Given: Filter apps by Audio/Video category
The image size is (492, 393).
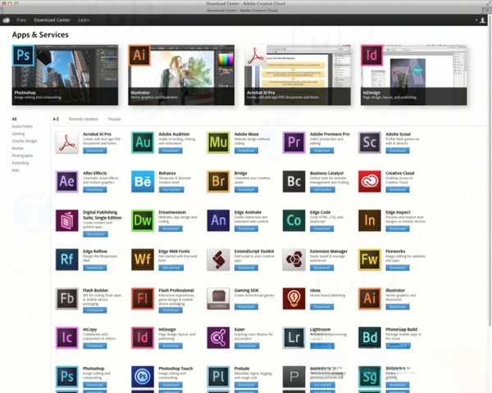Looking at the screenshot, I should [x=22, y=126].
